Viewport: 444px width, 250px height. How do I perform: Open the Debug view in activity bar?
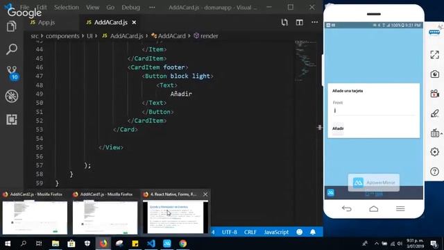(12, 96)
